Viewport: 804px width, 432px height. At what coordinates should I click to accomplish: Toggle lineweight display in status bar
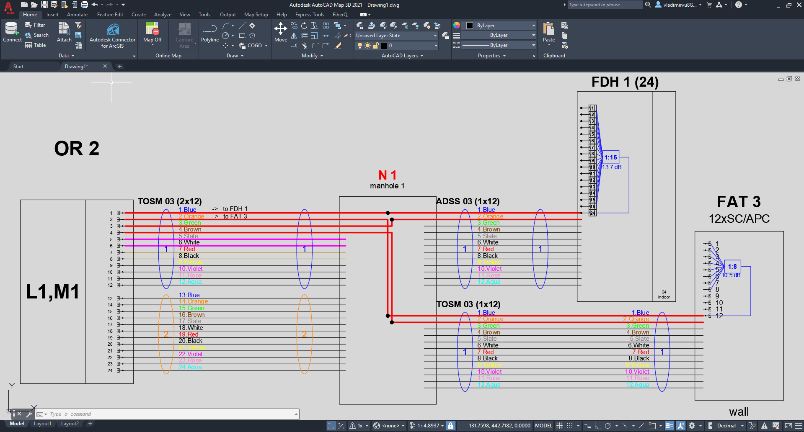[x=670, y=426]
